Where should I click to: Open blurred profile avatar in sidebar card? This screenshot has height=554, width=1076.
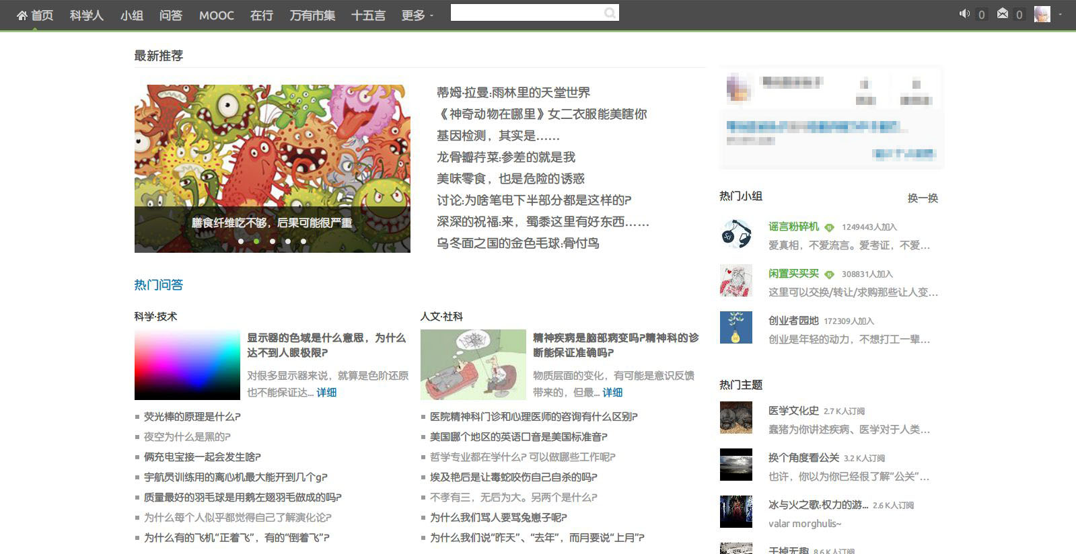[x=738, y=89]
